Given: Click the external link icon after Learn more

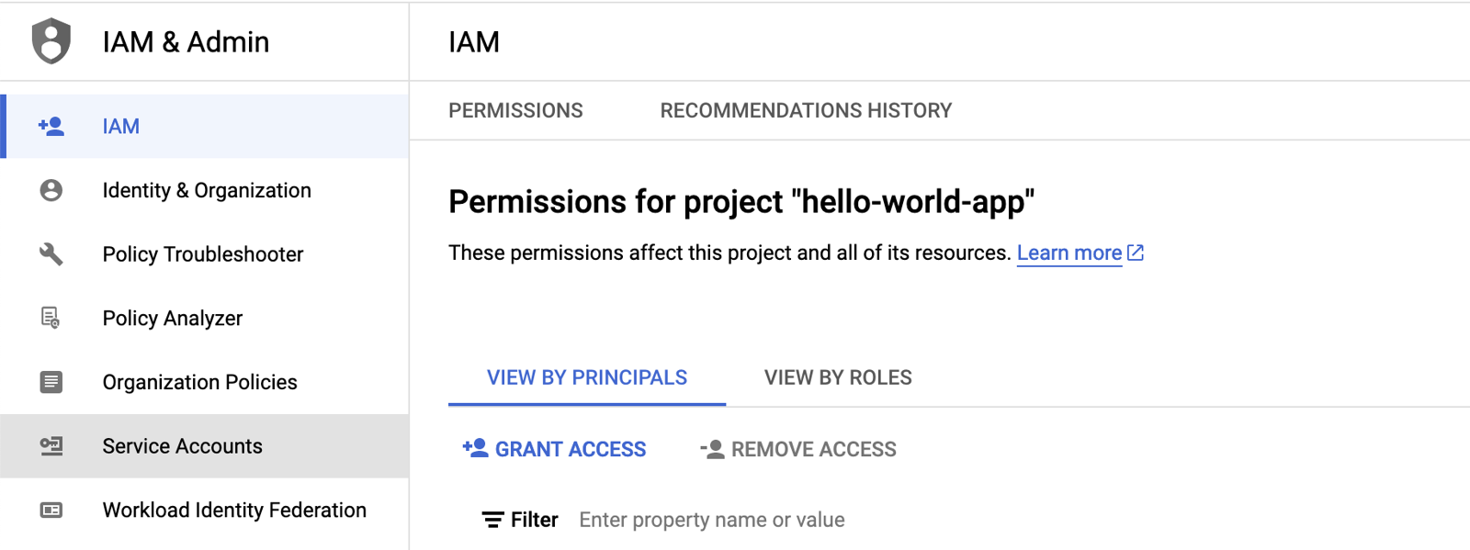Looking at the screenshot, I should point(1136,253).
